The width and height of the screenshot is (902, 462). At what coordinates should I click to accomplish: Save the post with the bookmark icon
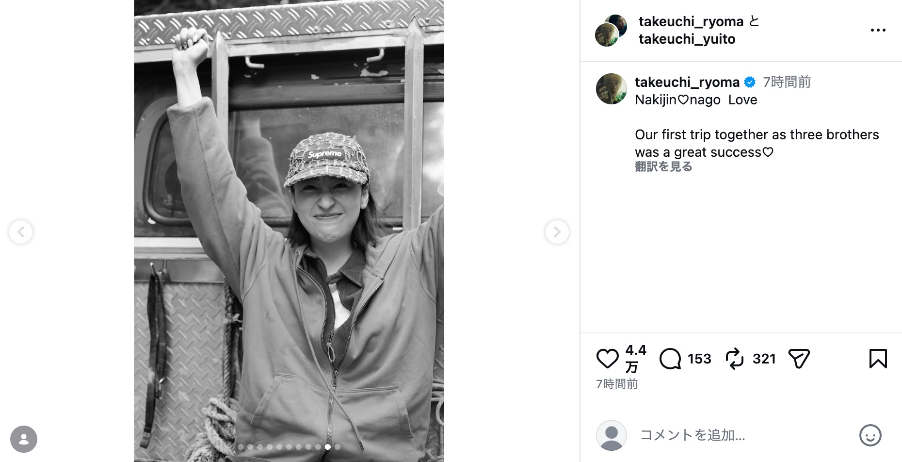pyautogui.click(x=878, y=359)
